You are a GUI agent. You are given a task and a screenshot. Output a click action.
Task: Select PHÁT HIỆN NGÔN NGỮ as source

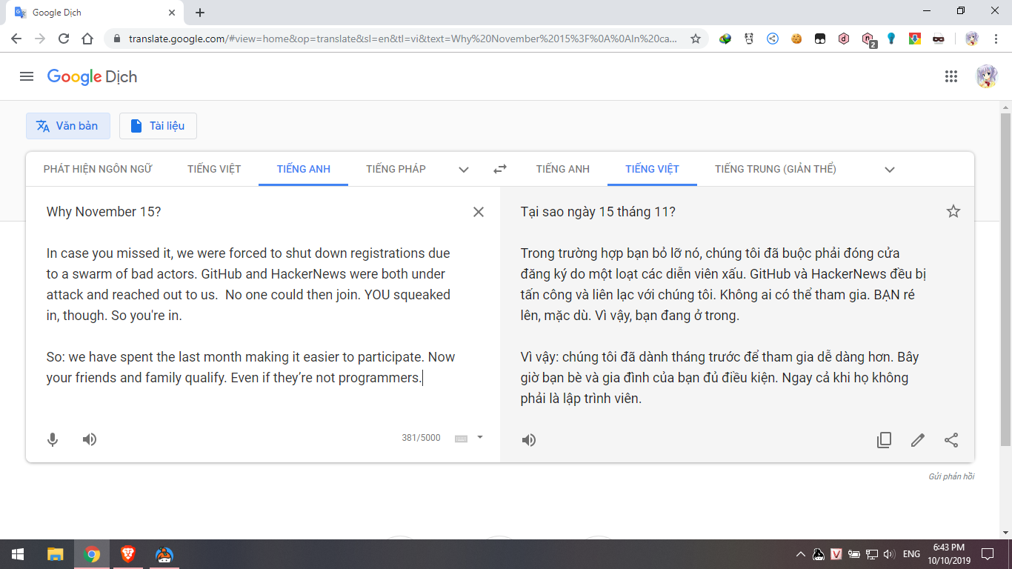coord(98,169)
